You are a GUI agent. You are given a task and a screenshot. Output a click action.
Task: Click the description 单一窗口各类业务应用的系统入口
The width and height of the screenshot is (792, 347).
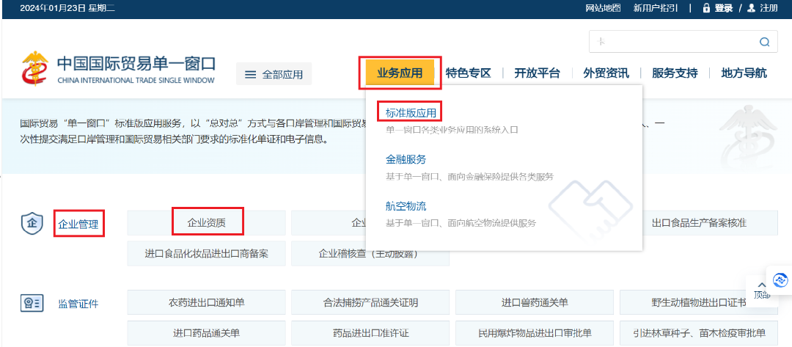click(452, 130)
